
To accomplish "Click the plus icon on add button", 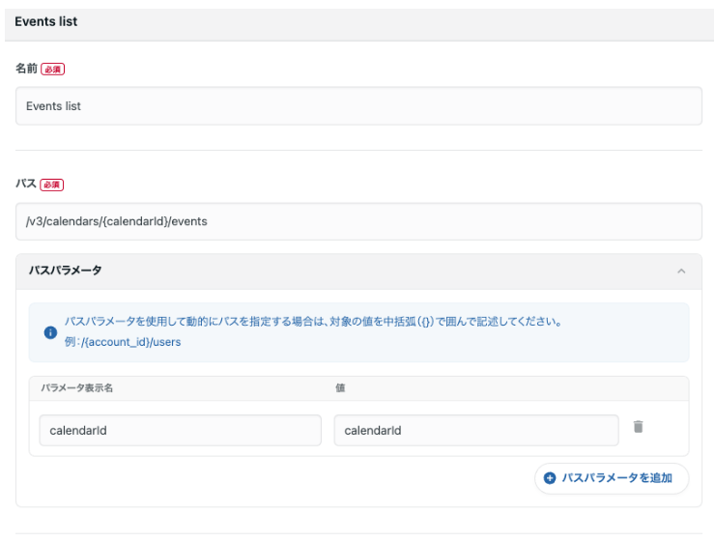I will (x=551, y=478).
